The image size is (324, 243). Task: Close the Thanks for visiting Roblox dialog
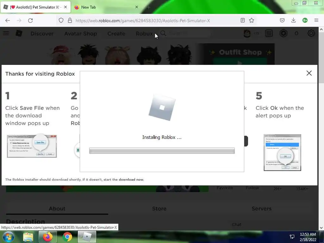pos(309,73)
